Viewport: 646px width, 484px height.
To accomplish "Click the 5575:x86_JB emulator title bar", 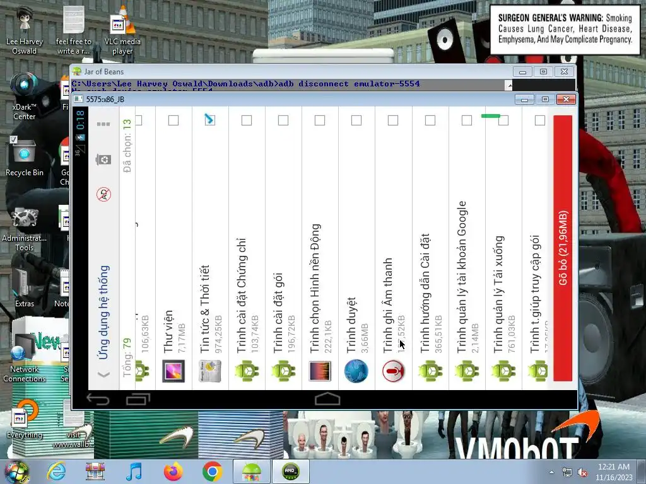I will 288,99.
